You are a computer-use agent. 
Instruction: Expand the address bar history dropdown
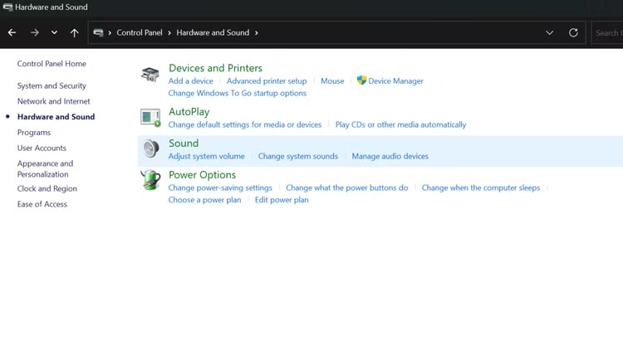549,33
